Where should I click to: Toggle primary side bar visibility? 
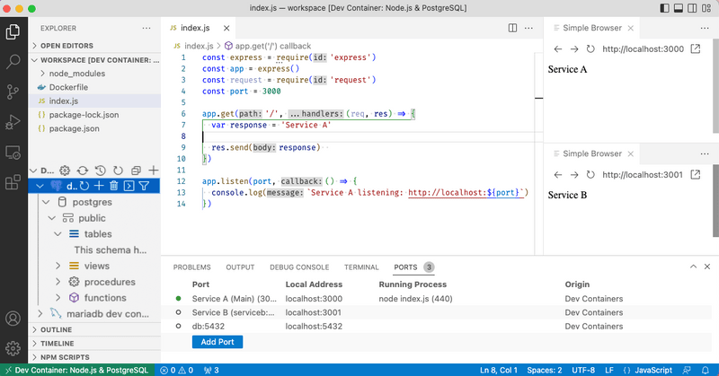tap(664, 8)
